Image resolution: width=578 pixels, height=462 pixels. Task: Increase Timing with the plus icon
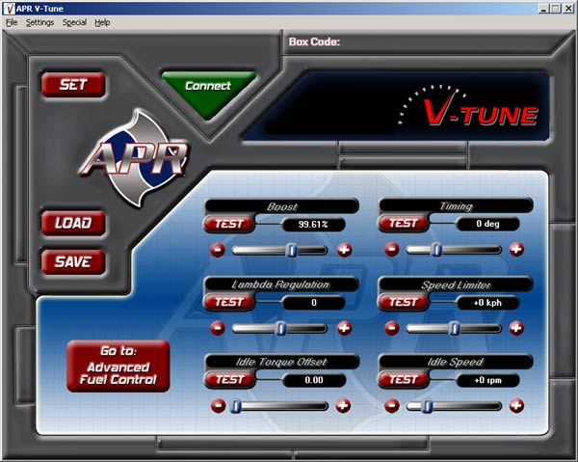(x=516, y=250)
